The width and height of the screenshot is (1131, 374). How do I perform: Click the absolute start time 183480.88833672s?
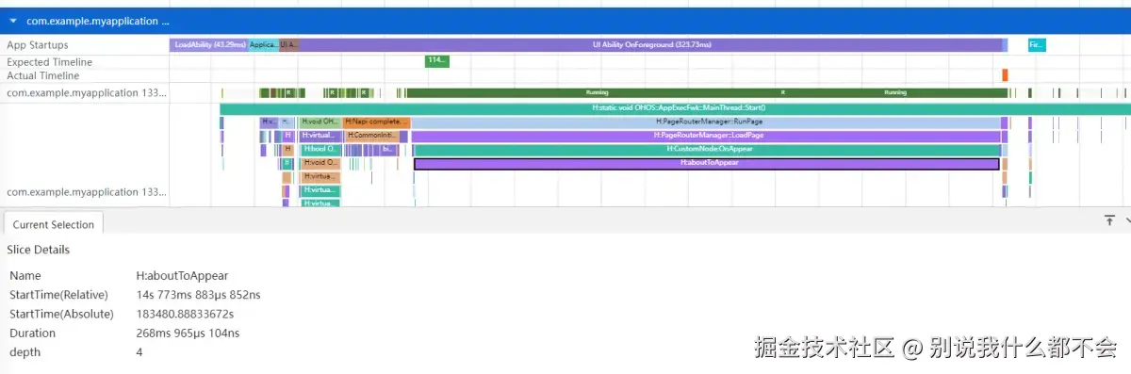click(185, 314)
